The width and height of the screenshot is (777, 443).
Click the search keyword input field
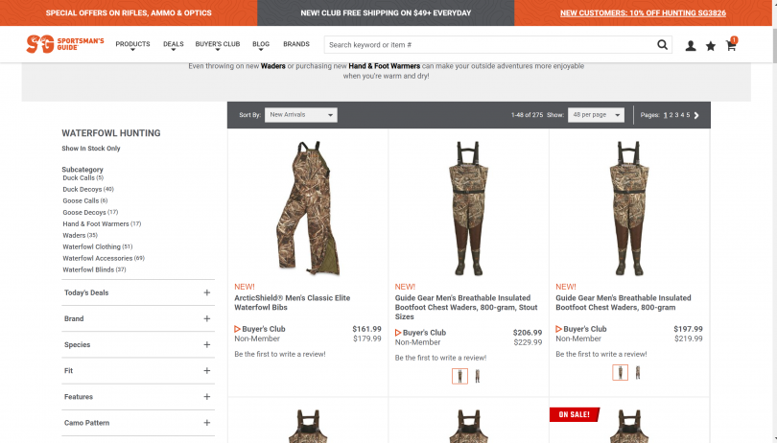pos(490,45)
